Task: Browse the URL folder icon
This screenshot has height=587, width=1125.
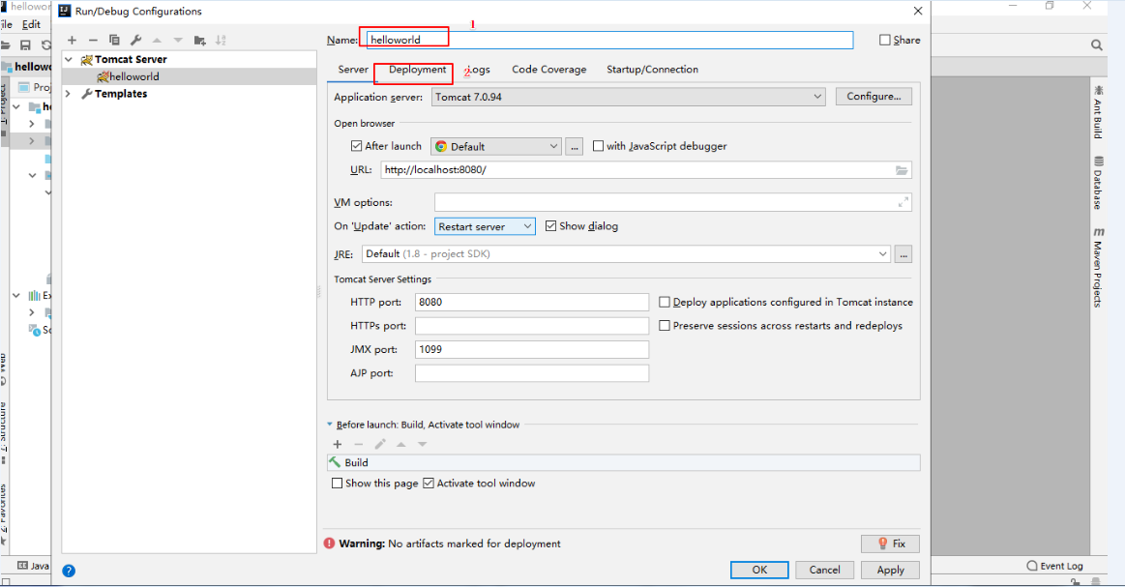Action: click(x=902, y=170)
